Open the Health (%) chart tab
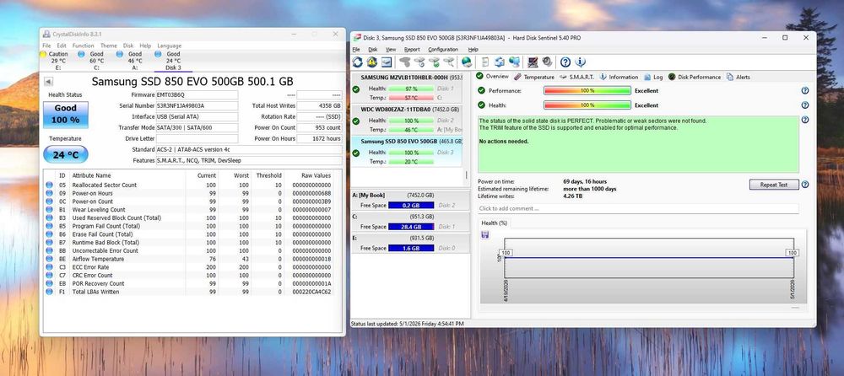This screenshot has width=844, height=376. click(x=494, y=223)
